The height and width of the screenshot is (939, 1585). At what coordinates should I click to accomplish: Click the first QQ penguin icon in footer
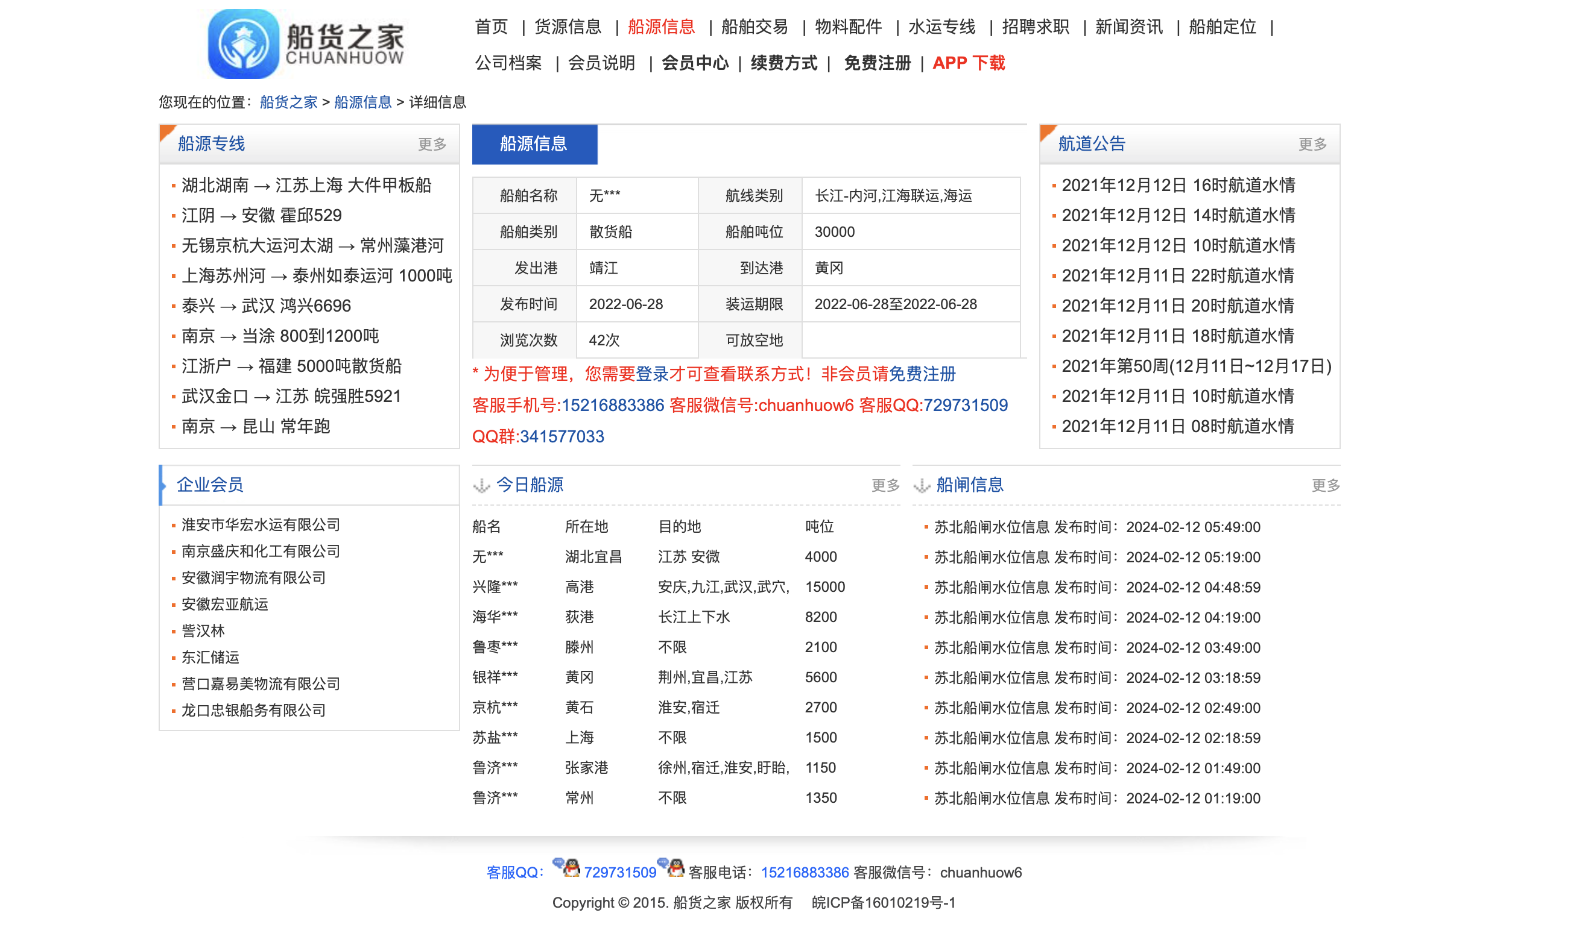click(566, 867)
